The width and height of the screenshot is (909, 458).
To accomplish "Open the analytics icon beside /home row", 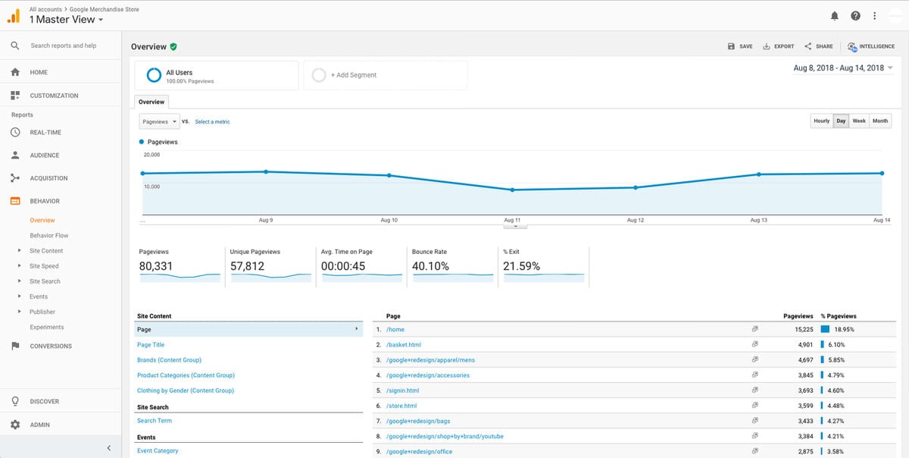I will pyautogui.click(x=754, y=329).
